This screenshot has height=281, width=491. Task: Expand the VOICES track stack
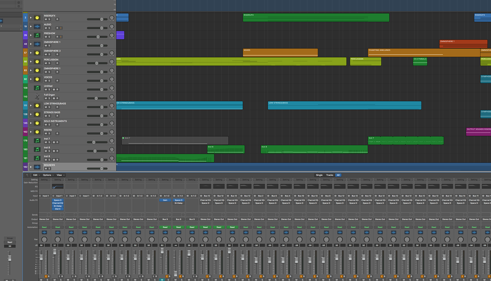pos(31,79)
